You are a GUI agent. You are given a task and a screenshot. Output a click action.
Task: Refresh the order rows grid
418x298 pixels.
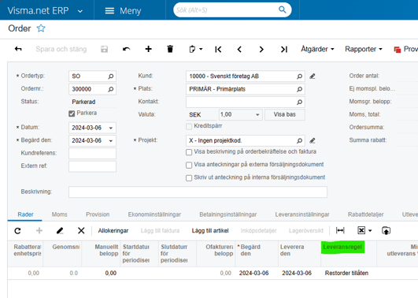coord(17,231)
